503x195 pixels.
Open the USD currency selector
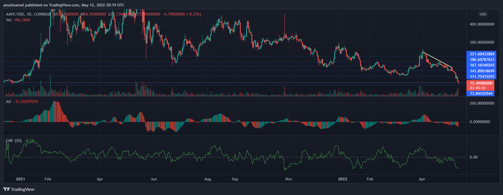tap(483, 14)
